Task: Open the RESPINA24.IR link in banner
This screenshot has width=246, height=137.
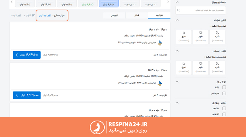Action: click(x=128, y=125)
